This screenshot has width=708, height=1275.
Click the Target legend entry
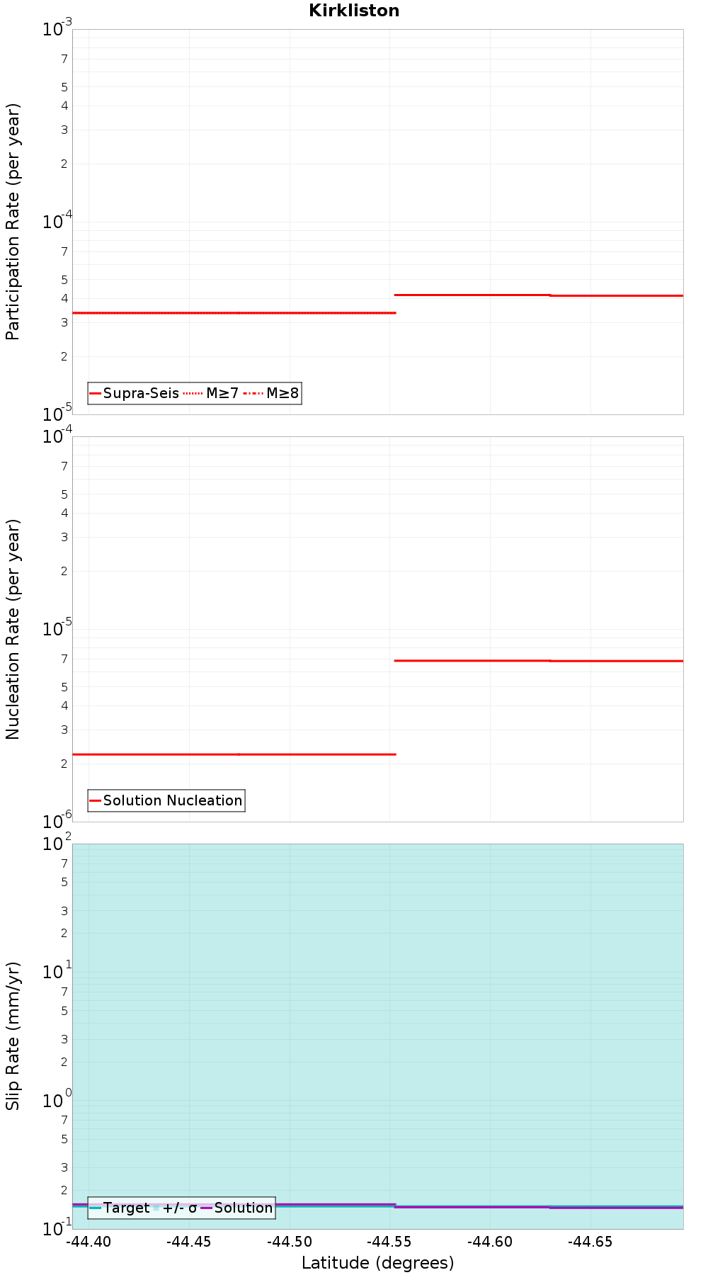pos(120,1208)
